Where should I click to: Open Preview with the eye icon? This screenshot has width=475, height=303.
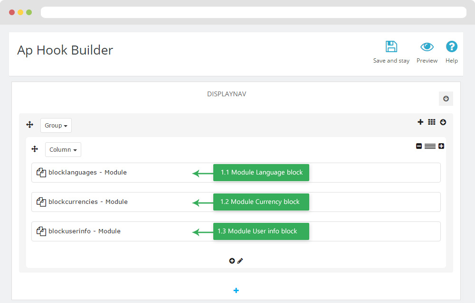pyautogui.click(x=427, y=47)
